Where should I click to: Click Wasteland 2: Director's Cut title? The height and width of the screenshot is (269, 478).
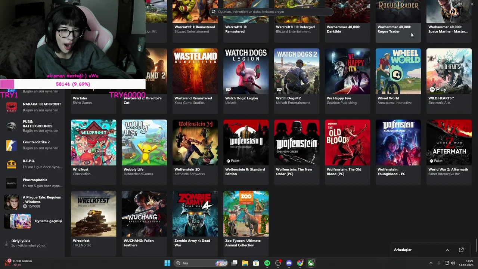143,101
